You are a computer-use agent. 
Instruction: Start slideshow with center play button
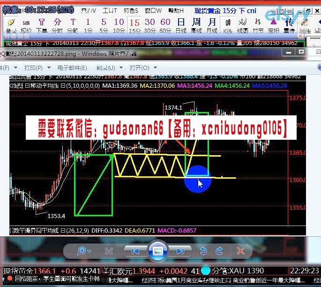pos(158,251)
